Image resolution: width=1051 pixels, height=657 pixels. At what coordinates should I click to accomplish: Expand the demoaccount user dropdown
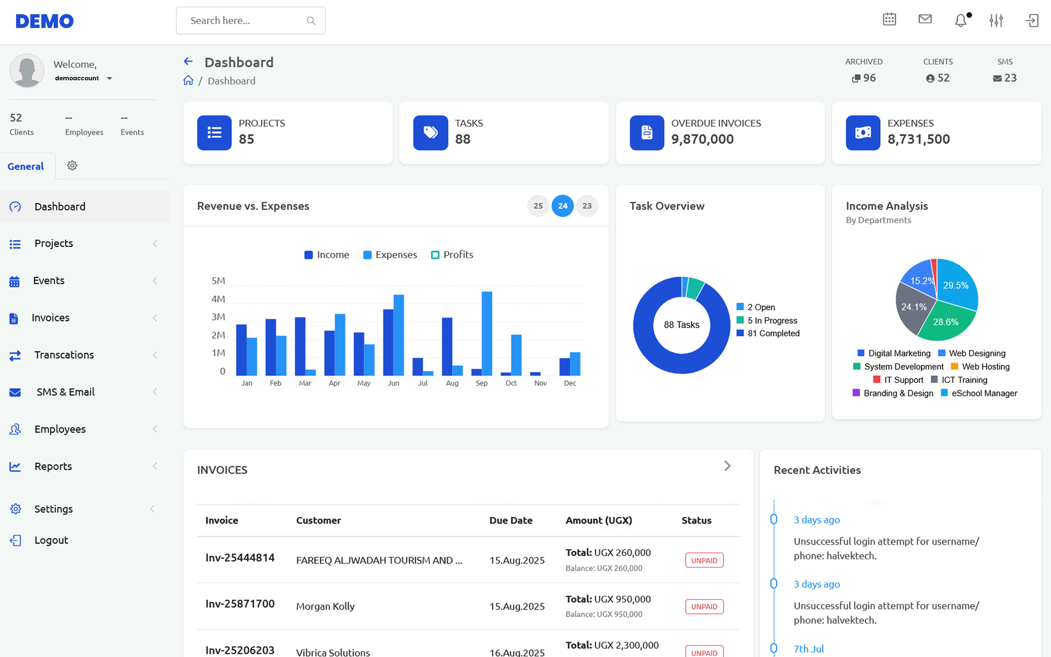[x=109, y=78]
